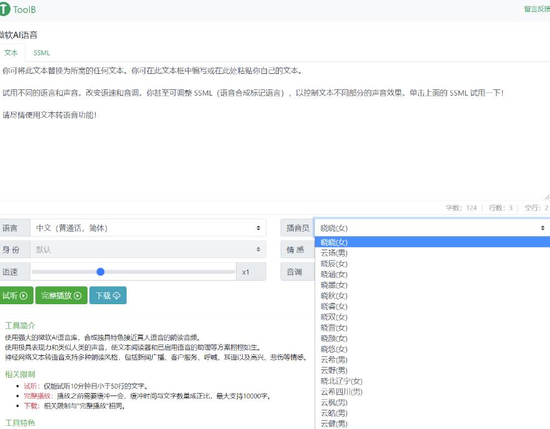Click the play icon on 完整播放 button

[x=76, y=296]
